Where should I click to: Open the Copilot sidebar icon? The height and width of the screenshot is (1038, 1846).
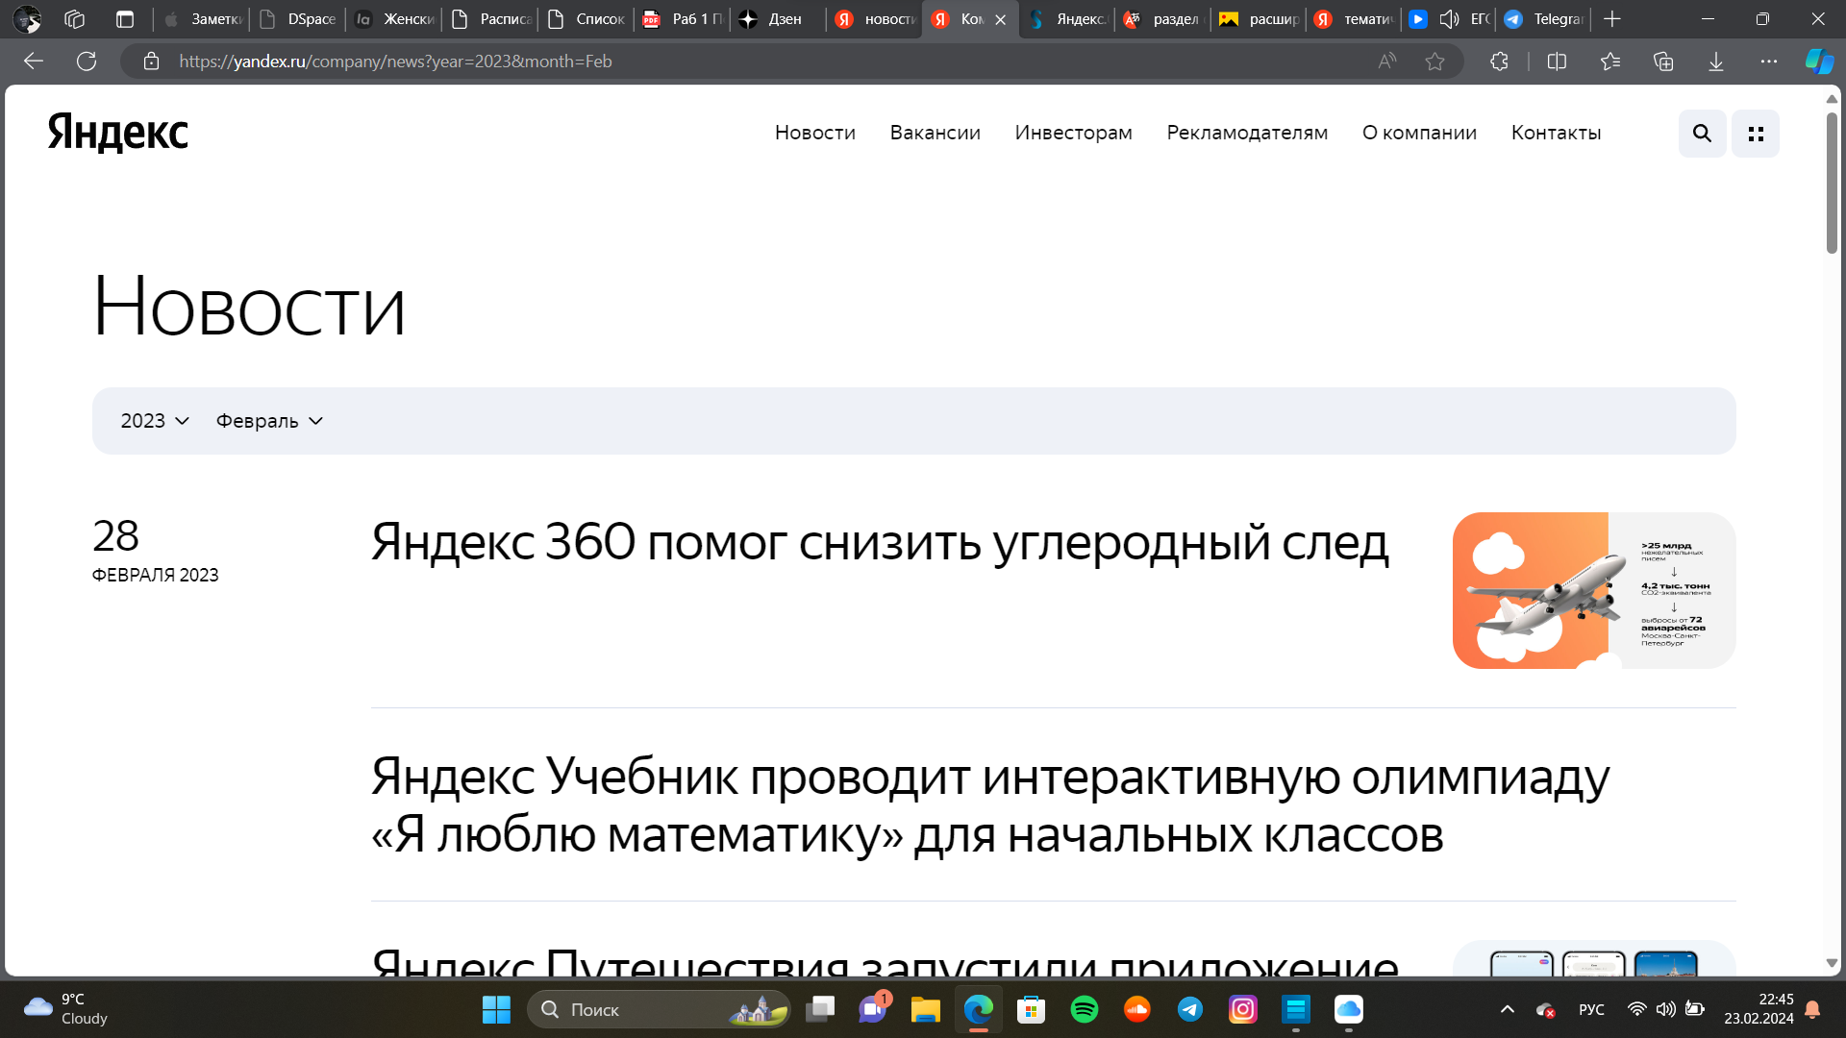1819,62
